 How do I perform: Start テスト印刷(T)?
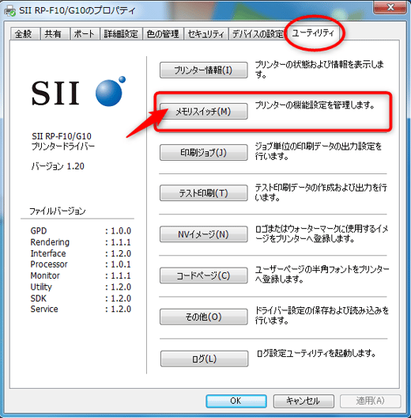(204, 193)
